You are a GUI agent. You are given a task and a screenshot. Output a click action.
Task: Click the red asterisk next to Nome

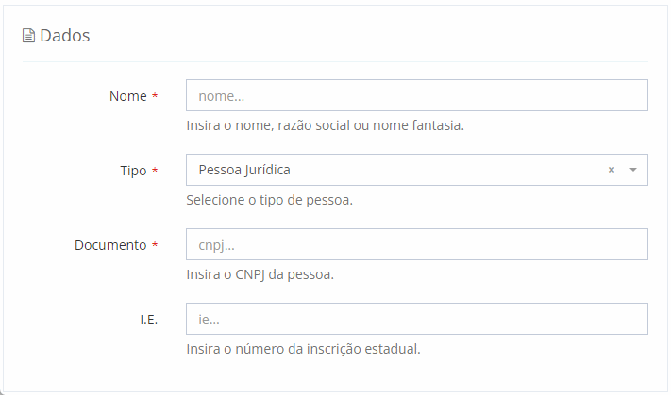[155, 96]
